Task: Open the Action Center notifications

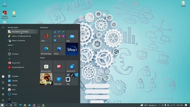Action: [x=186, y=105]
